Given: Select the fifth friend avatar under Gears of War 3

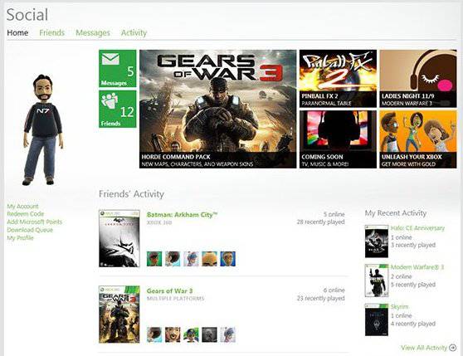Looking at the screenshot, I should pos(228,334).
